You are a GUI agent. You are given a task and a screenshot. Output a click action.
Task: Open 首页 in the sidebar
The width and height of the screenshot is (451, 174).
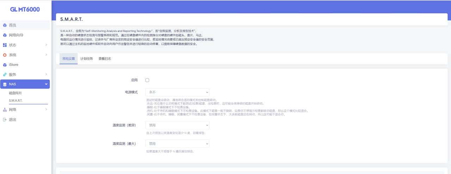click(x=25, y=25)
